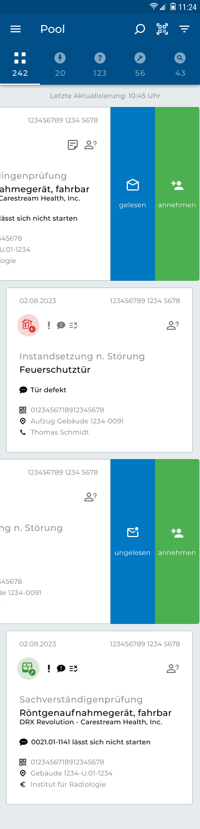Select the lightning tab with 20 items
This screenshot has height=829, width=200.
(60, 65)
